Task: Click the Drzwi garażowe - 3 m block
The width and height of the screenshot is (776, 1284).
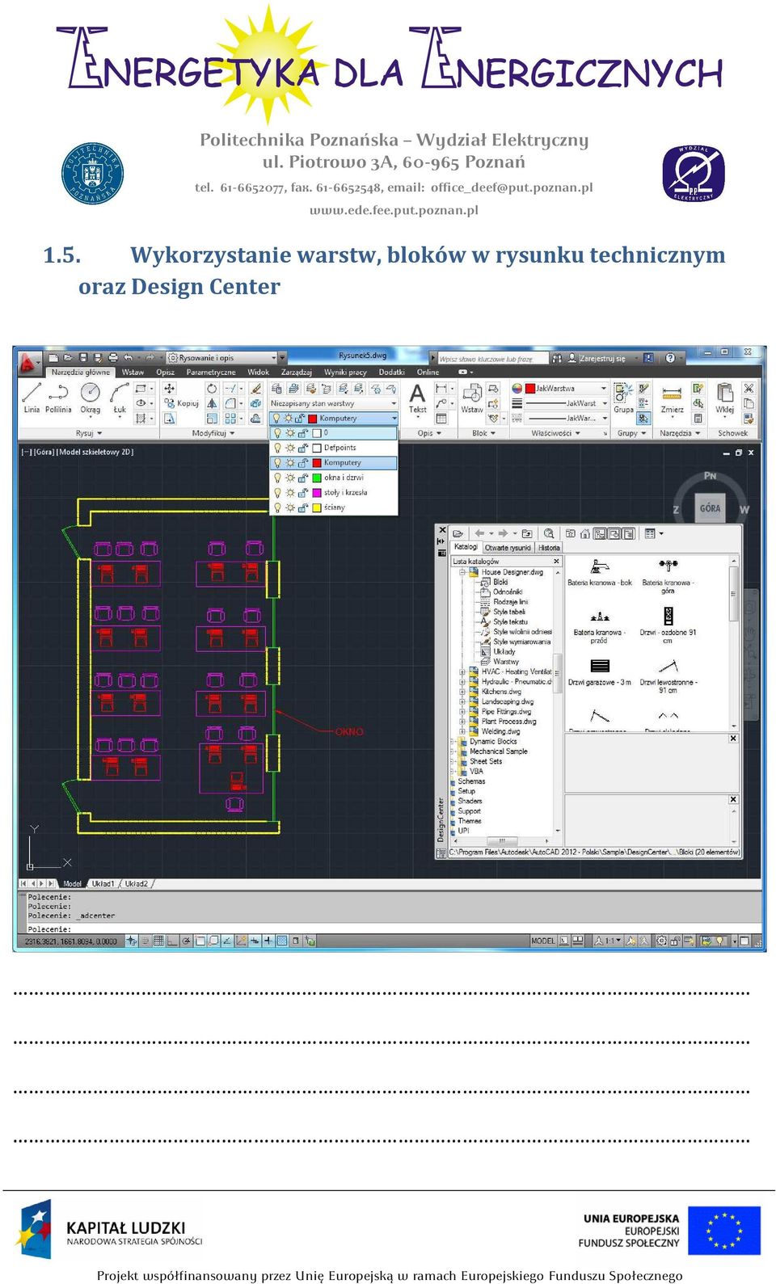Action: (x=600, y=672)
